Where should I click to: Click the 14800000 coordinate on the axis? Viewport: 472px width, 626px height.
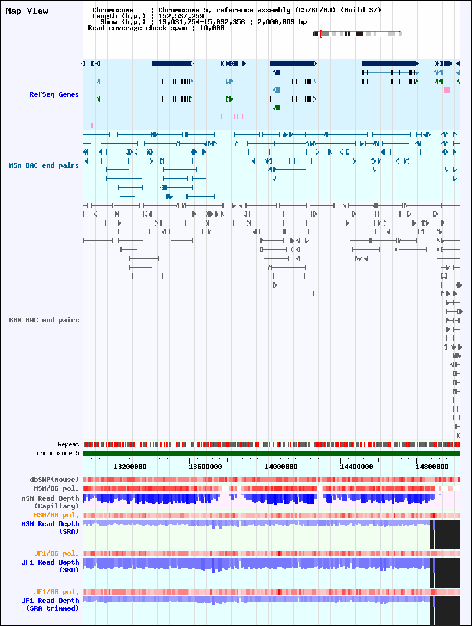tap(432, 467)
